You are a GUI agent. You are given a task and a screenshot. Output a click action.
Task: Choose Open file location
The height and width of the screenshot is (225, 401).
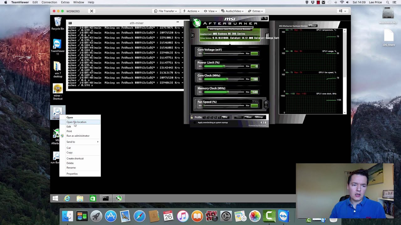click(x=80, y=122)
